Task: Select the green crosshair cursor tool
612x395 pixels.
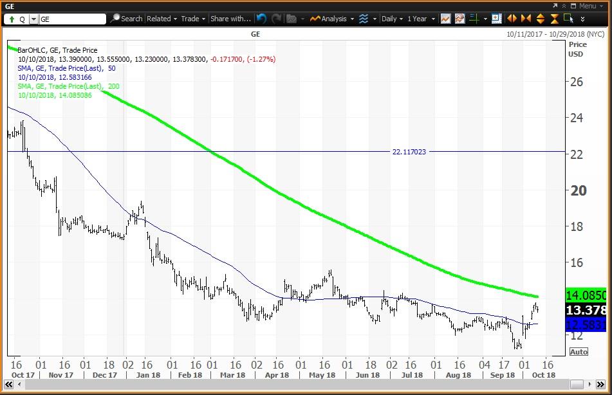Action: click(x=474, y=19)
